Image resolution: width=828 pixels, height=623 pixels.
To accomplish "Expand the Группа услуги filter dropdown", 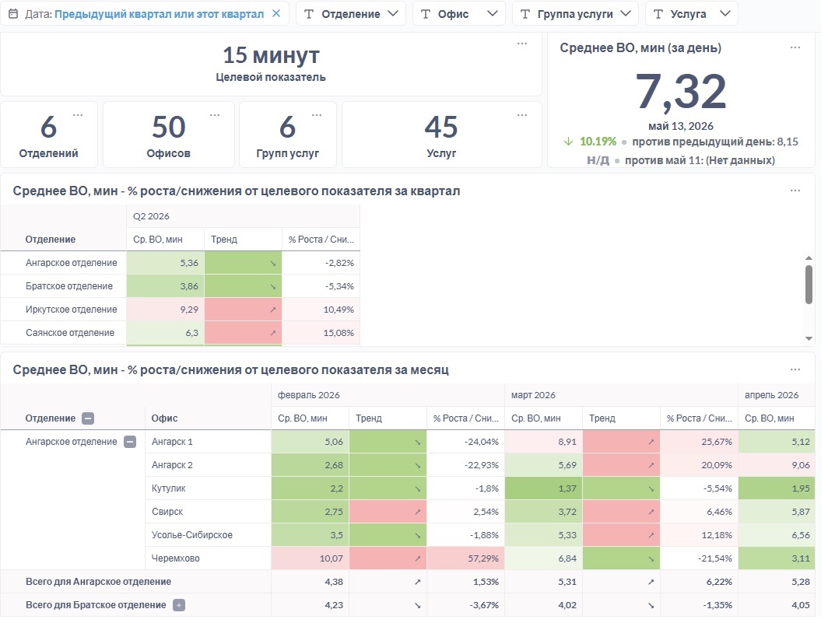I will pyautogui.click(x=575, y=14).
